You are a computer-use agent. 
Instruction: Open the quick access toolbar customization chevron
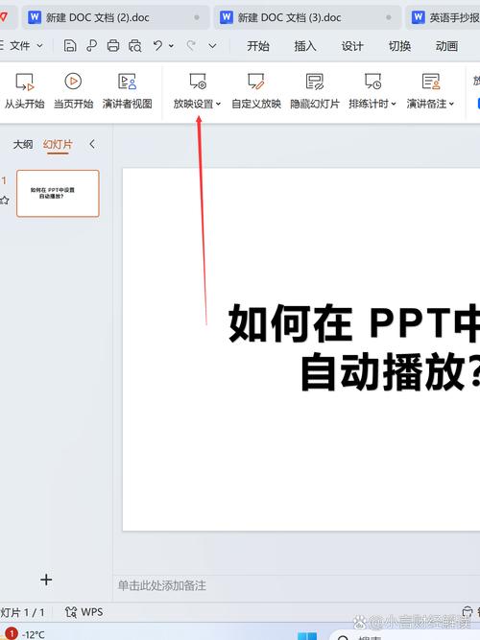pos(212,46)
